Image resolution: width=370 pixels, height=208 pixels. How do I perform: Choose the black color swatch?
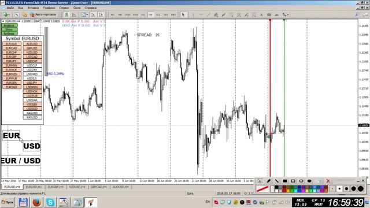276,187
